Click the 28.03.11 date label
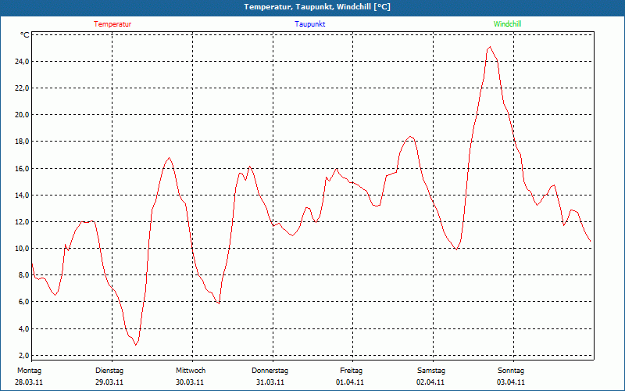625x391 pixels. point(29,382)
